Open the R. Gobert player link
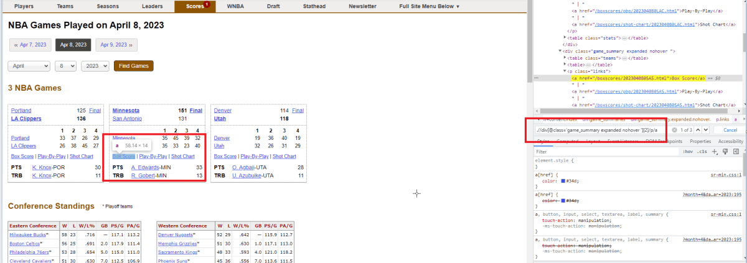The width and height of the screenshot is (747, 263). pos(143,176)
